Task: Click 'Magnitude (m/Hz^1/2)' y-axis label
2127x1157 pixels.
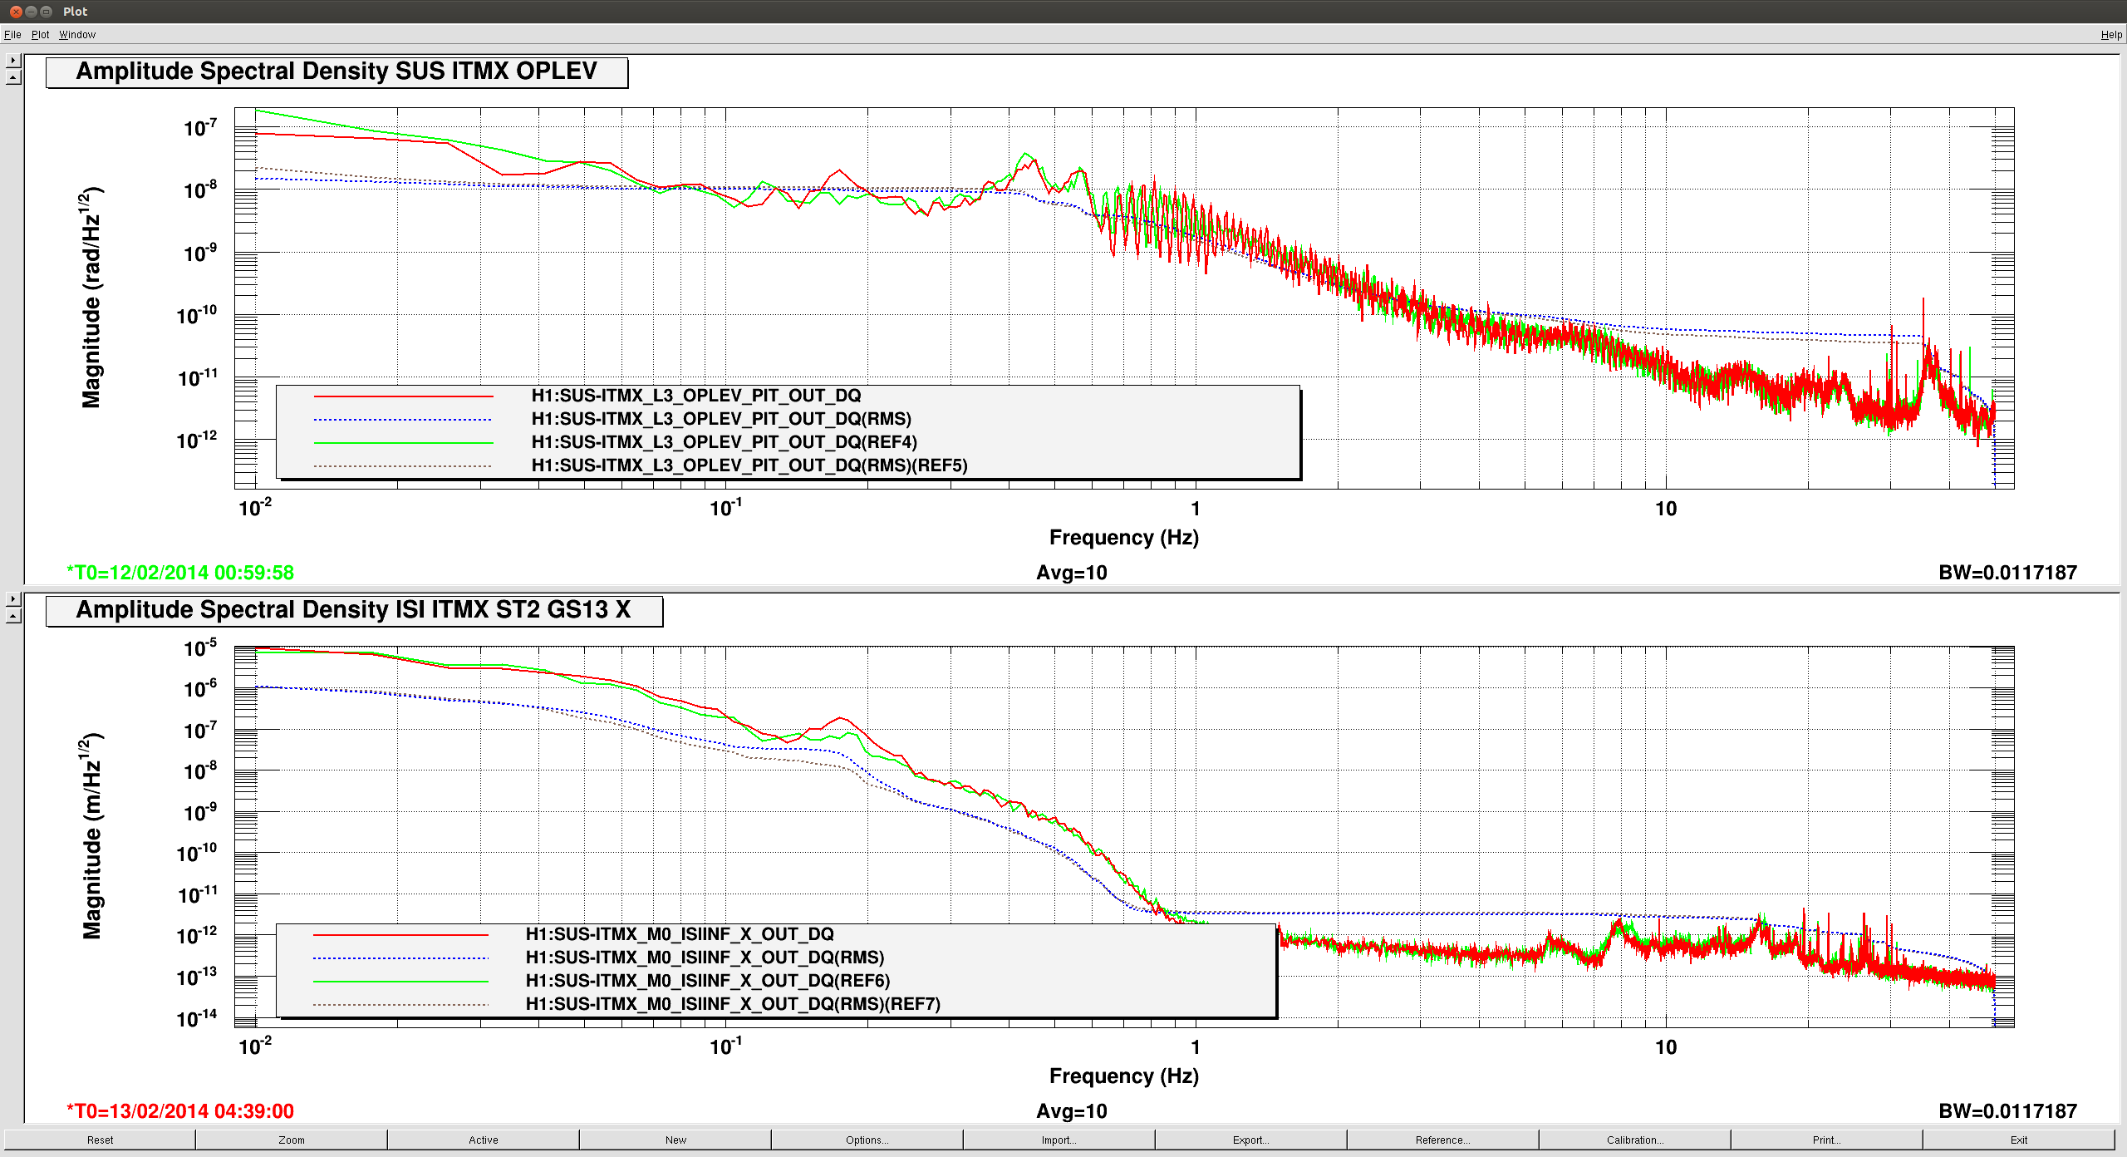Action: (x=91, y=836)
